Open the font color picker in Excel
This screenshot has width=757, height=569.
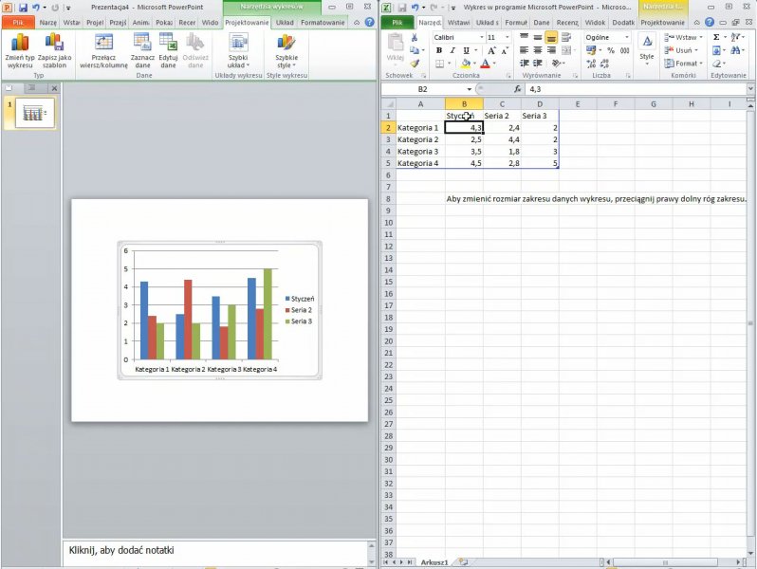[494, 64]
